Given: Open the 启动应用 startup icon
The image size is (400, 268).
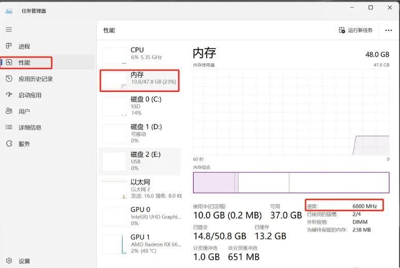Looking at the screenshot, I should [x=9, y=95].
